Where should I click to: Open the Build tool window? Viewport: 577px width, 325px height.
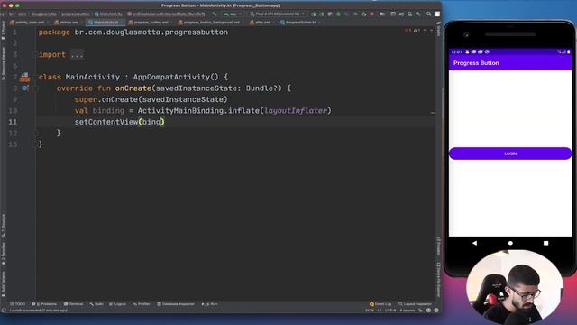click(x=96, y=304)
